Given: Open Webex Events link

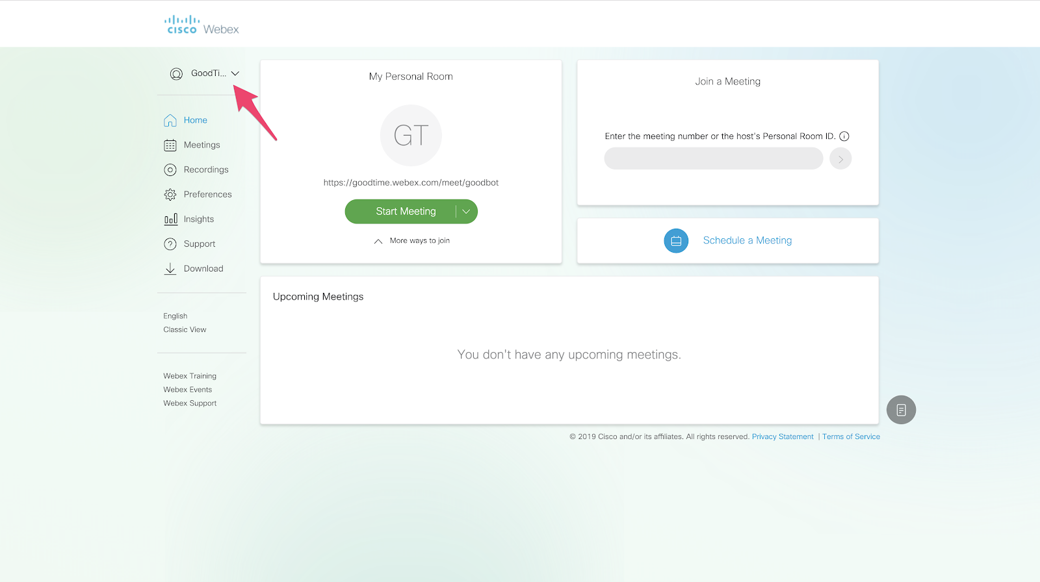Looking at the screenshot, I should (188, 390).
